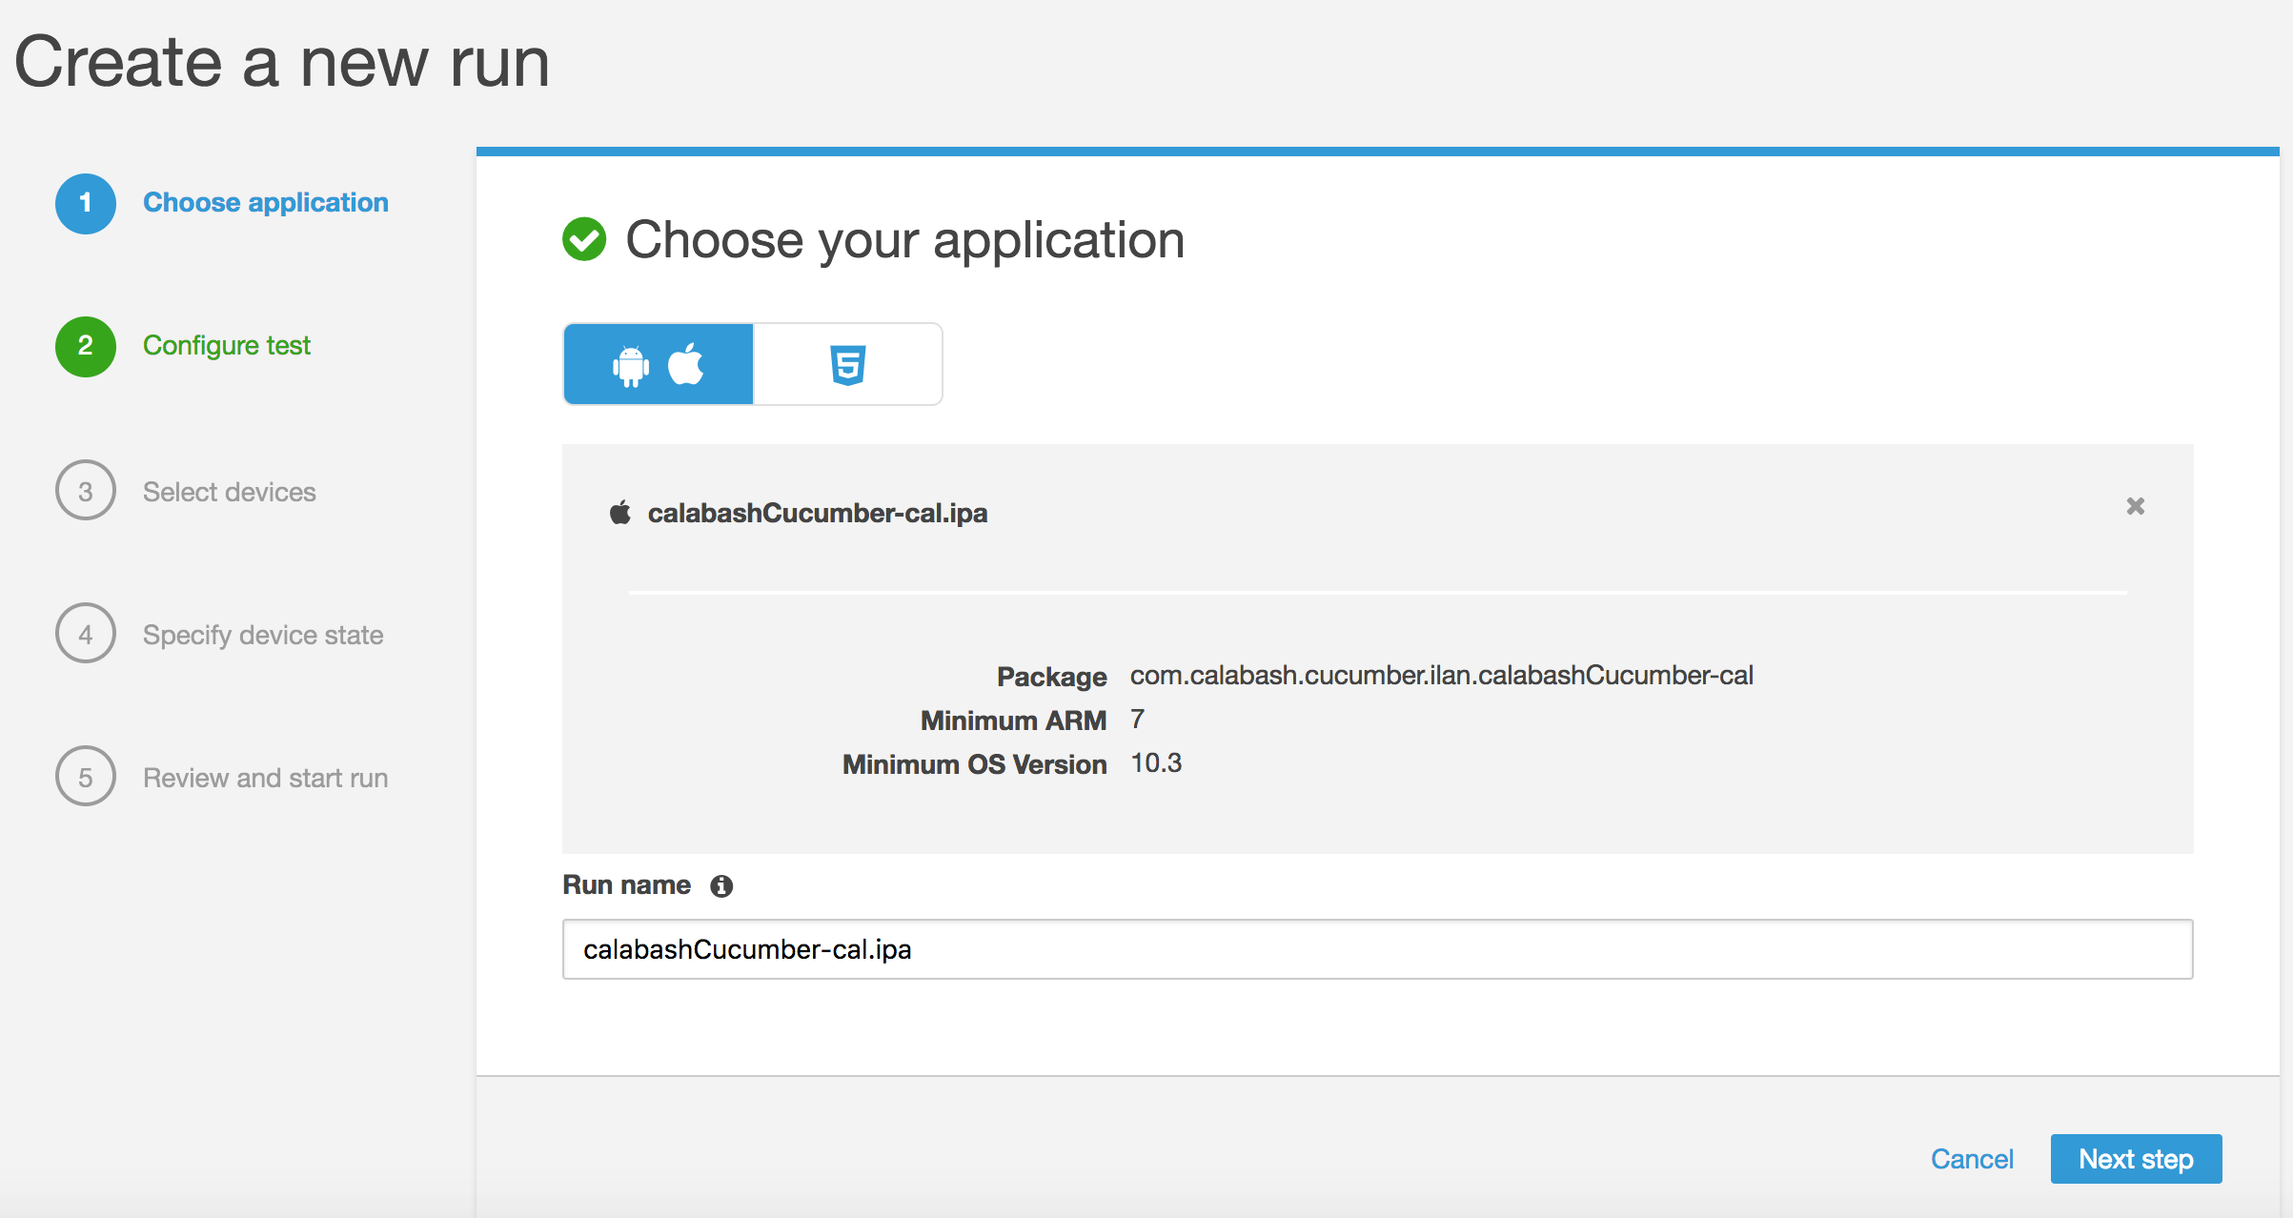The width and height of the screenshot is (2293, 1218).
Task: Click the Cancel link
Action: coord(1972,1159)
